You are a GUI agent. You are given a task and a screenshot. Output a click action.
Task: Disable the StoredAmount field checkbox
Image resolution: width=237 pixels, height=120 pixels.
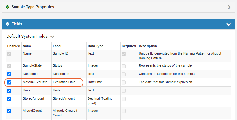click(9, 99)
